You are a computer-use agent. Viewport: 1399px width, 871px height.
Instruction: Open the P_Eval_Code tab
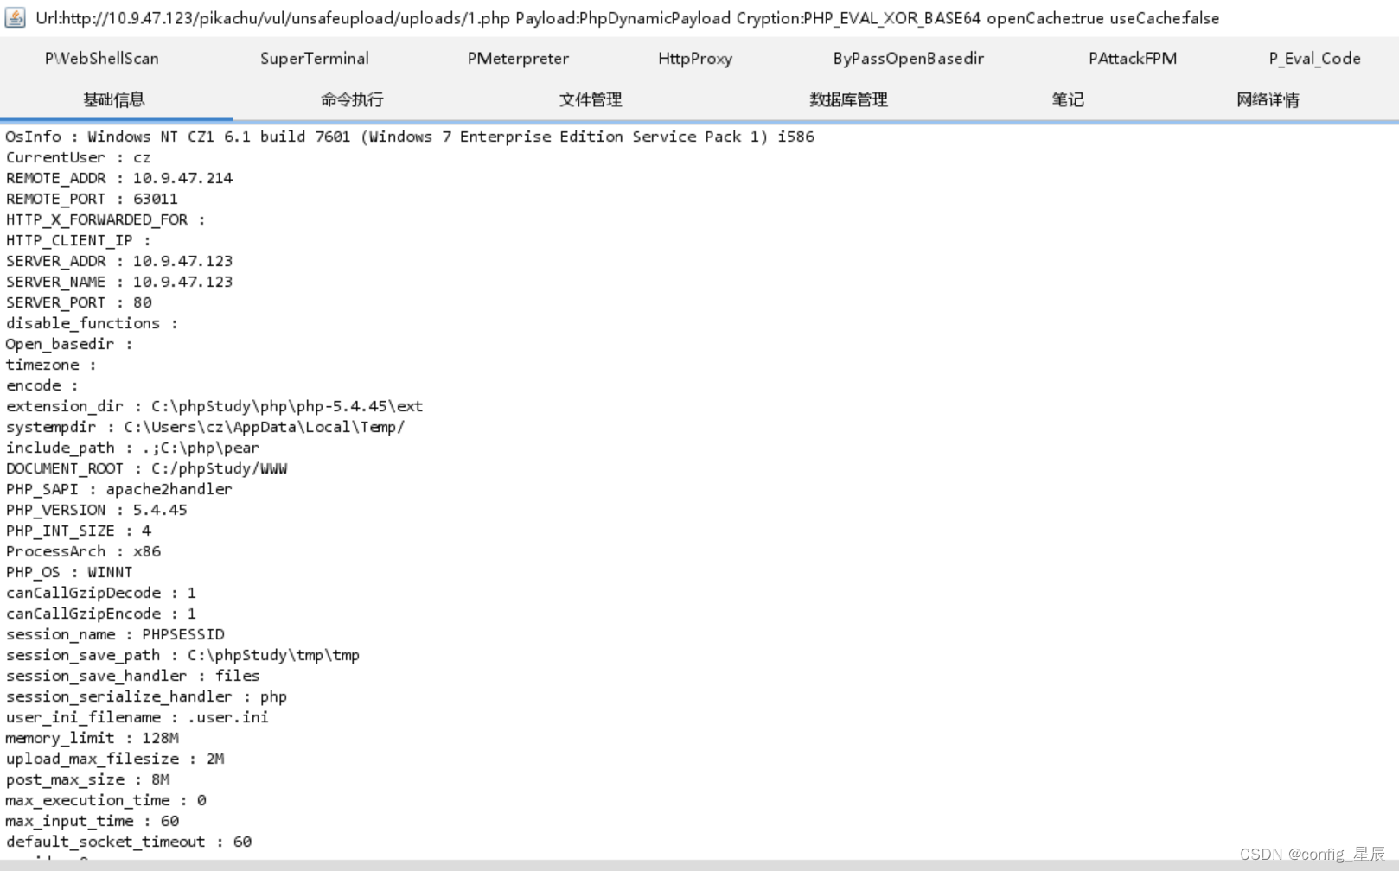(x=1314, y=59)
